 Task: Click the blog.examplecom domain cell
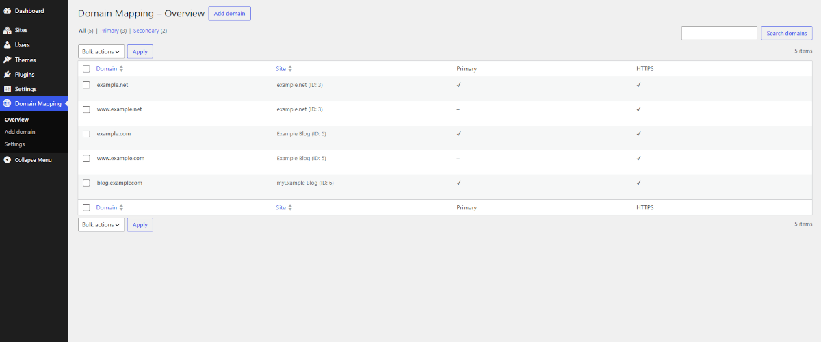(120, 183)
